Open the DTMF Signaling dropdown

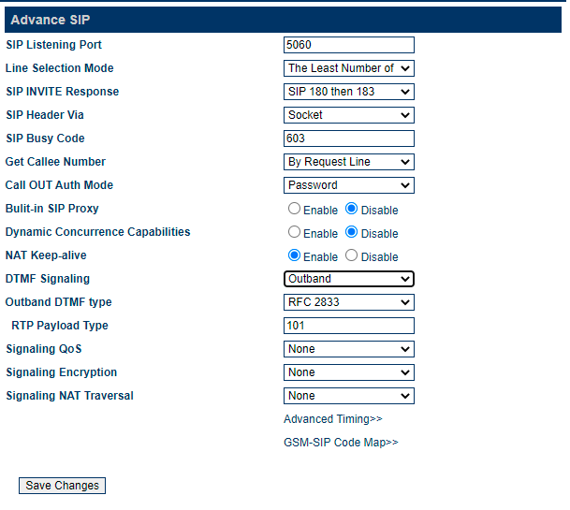348,279
